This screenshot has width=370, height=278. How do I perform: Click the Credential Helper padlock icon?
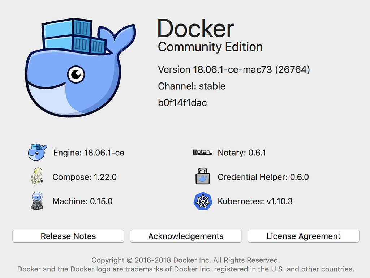(203, 176)
